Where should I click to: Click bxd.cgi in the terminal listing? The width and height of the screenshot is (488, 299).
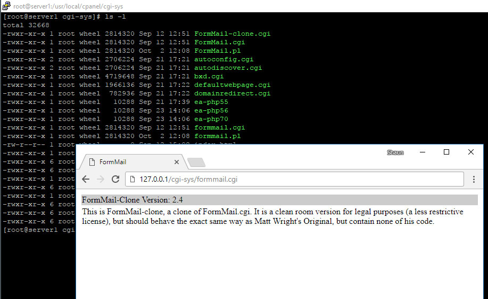[x=209, y=76]
